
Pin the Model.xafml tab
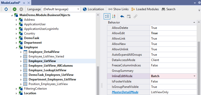pyautogui.click(x=24, y=3)
